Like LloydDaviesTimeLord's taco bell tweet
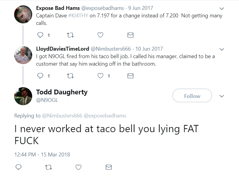Image resolution: width=239 pixels, height=181 pixels. (x=100, y=76)
